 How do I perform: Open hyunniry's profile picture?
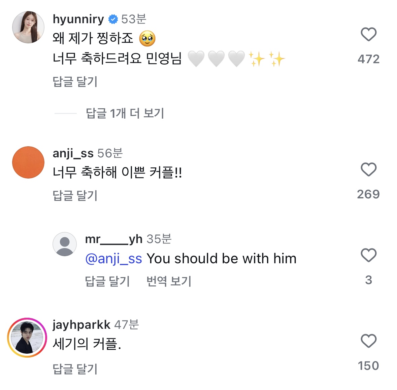click(x=28, y=27)
